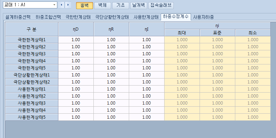Switch to the 극단상황한계상태 tab
Viewport: 276px width, 138px height.
point(112,17)
